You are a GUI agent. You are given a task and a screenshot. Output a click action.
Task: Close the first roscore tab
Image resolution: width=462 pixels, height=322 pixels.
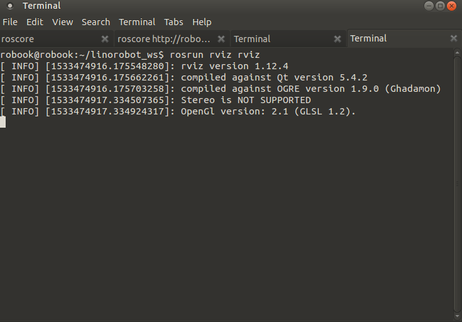pos(105,39)
